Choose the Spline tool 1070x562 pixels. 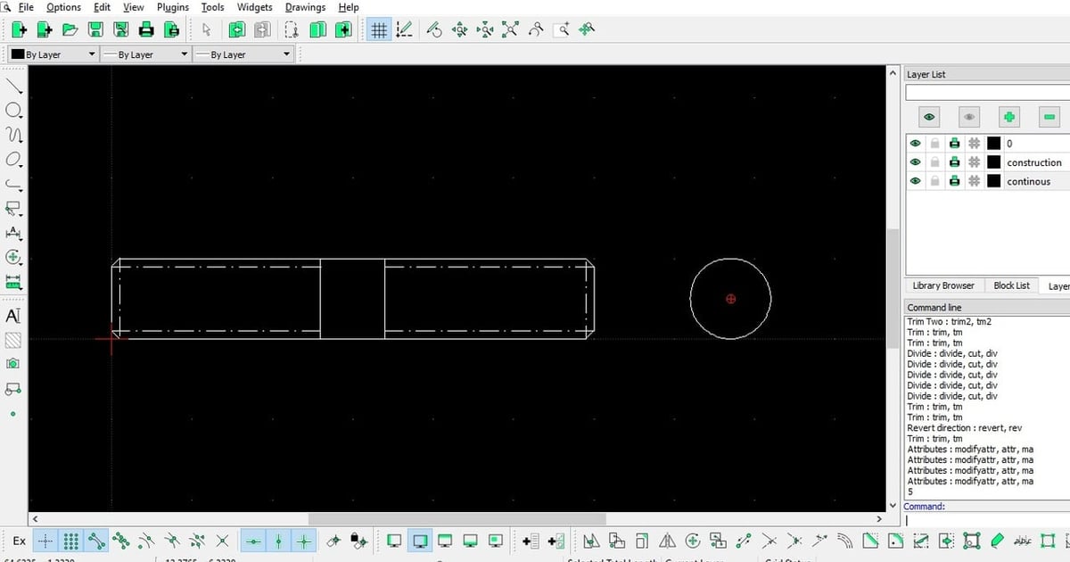(x=13, y=134)
